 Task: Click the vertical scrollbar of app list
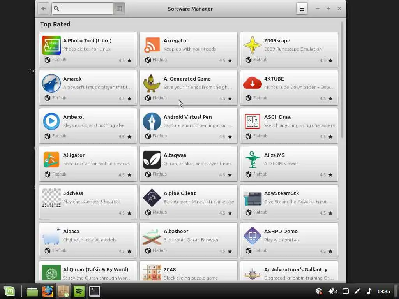point(342,80)
